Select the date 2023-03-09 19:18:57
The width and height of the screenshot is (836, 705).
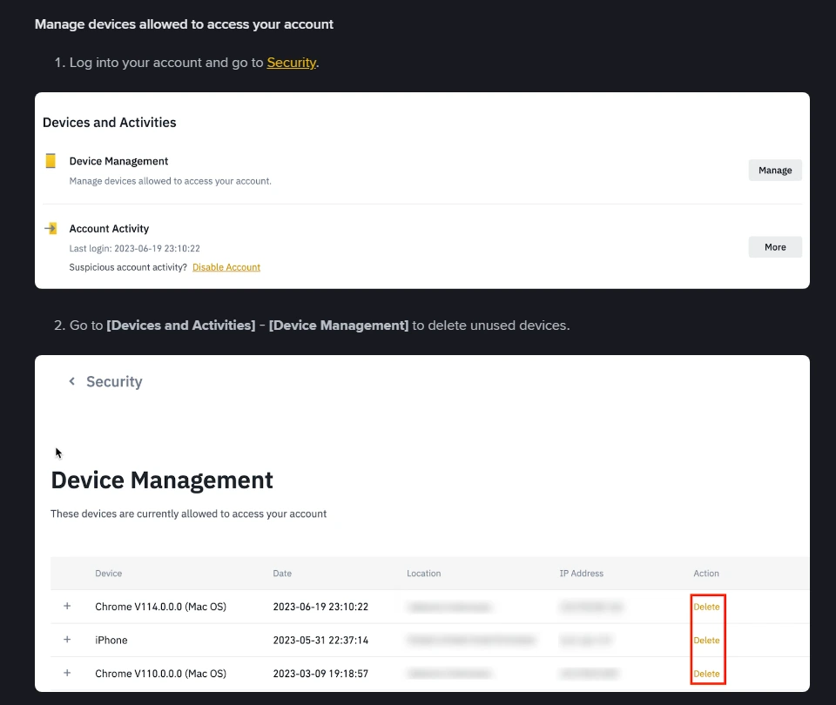tap(320, 674)
